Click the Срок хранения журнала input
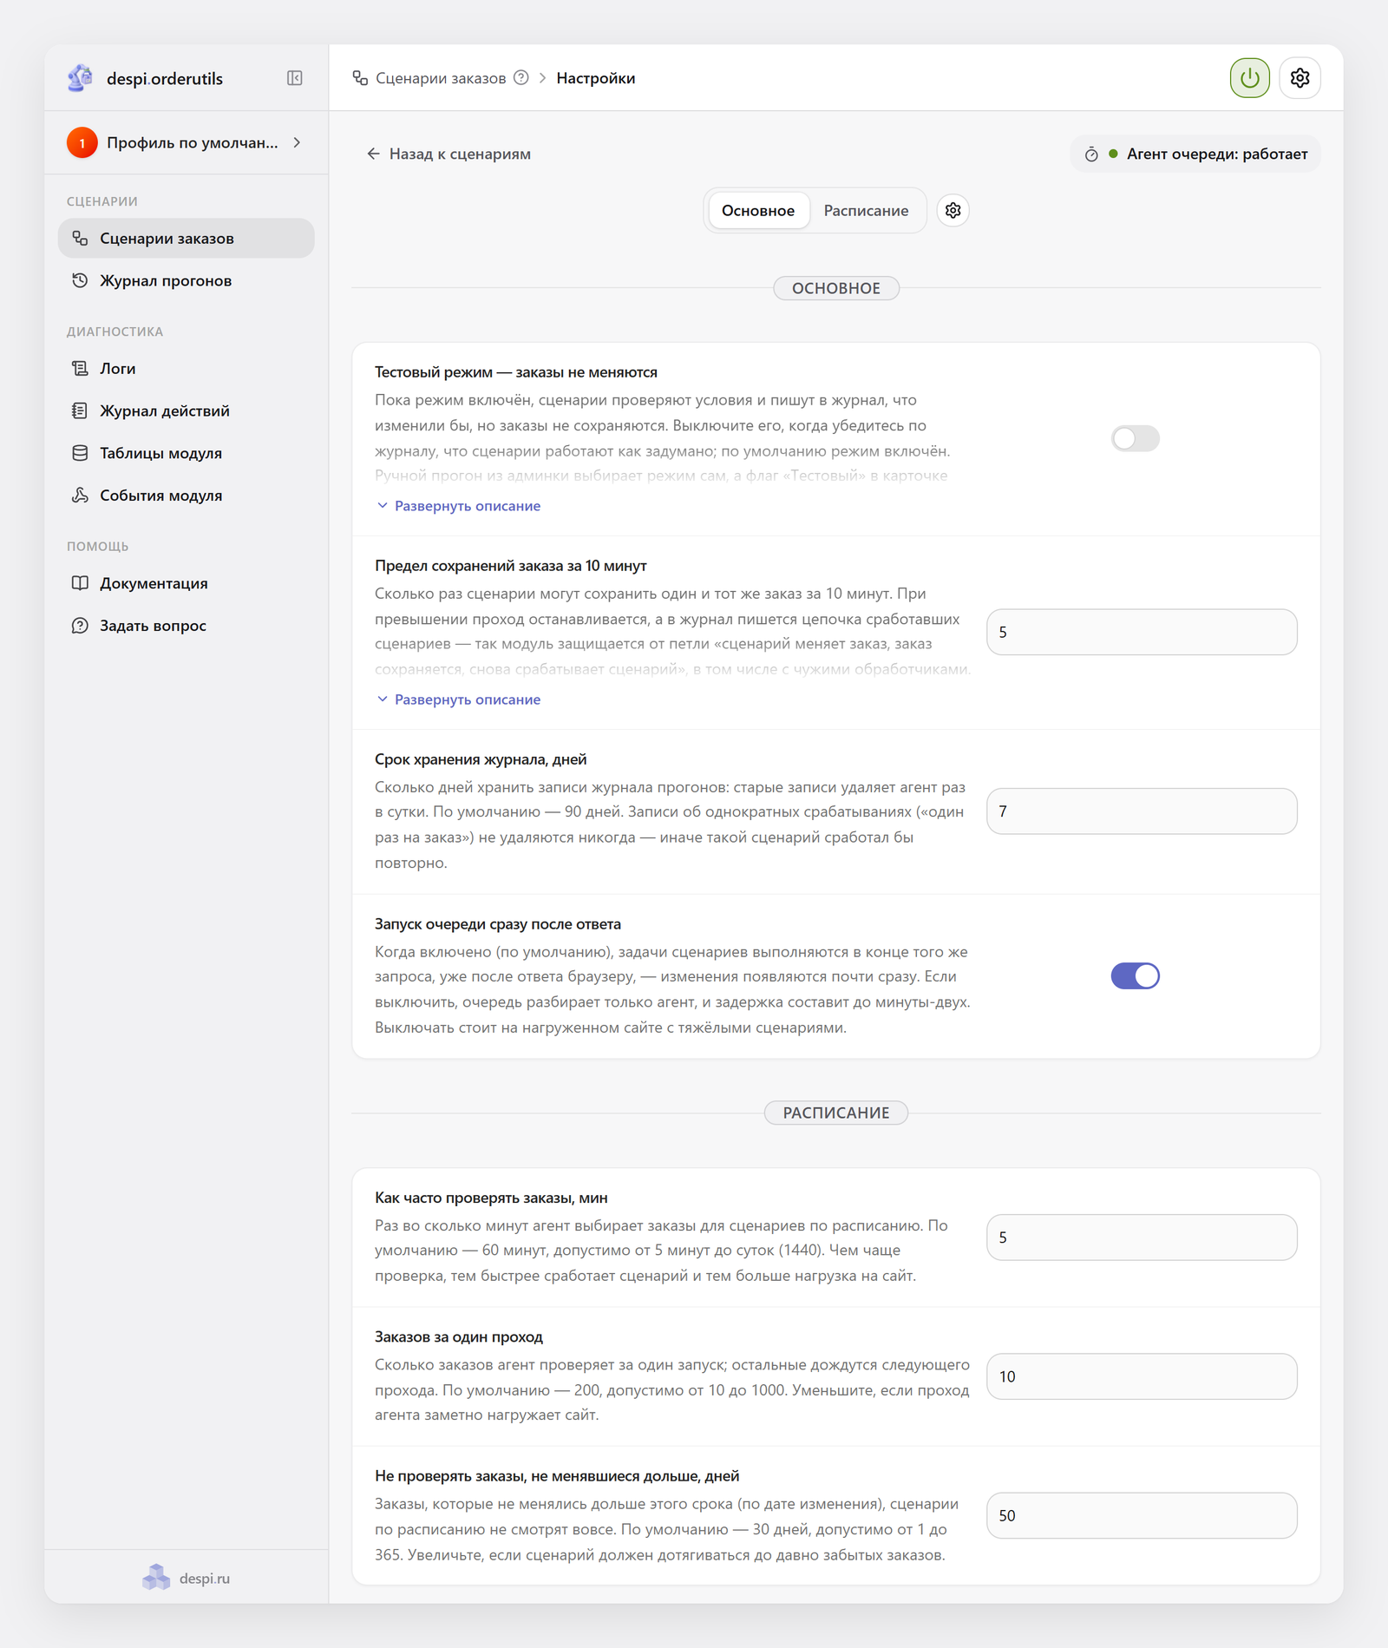Viewport: 1388px width, 1648px height. (x=1142, y=811)
